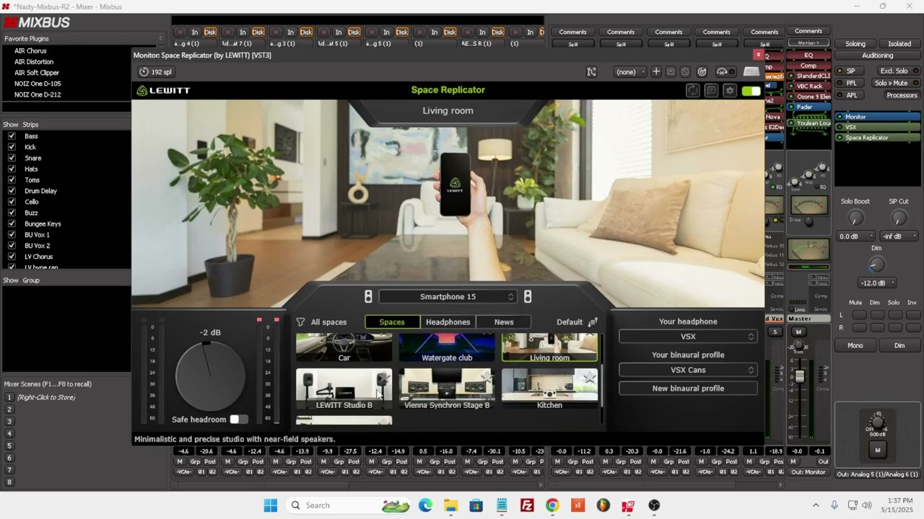The width and height of the screenshot is (924, 519).
Task: Open the (none) preset dropdown
Action: (x=630, y=72)
